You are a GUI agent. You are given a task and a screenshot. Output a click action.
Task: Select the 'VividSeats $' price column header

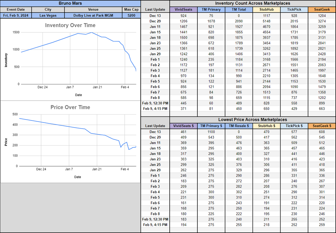click(183, 126)
